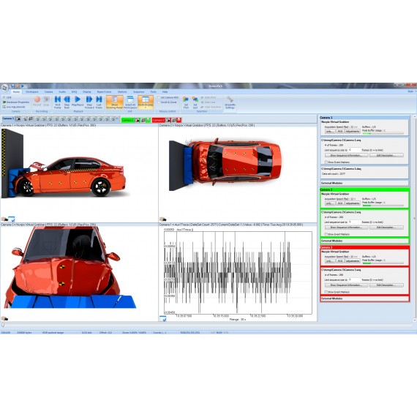Viewport: 417px width, 417px height.
Task: Open StreamPix Settings wrench icon
Action: (230, 102)
